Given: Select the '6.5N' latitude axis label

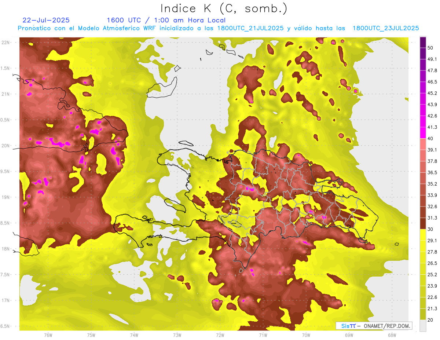Looking at the screenshot, I should 5,326.
